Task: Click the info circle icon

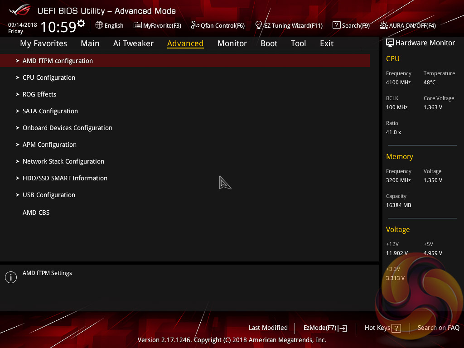Action: click(x=11, y=277)
